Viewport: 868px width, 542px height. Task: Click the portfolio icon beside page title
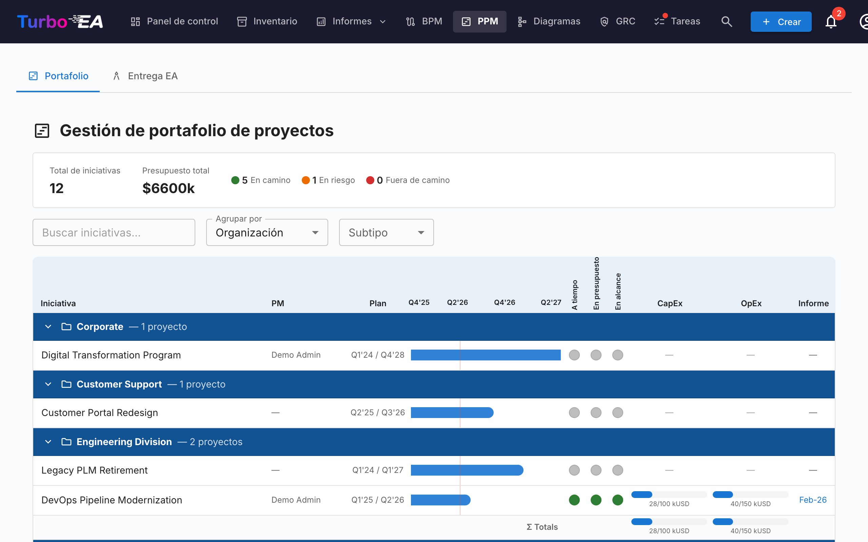[x=42, y=130]
